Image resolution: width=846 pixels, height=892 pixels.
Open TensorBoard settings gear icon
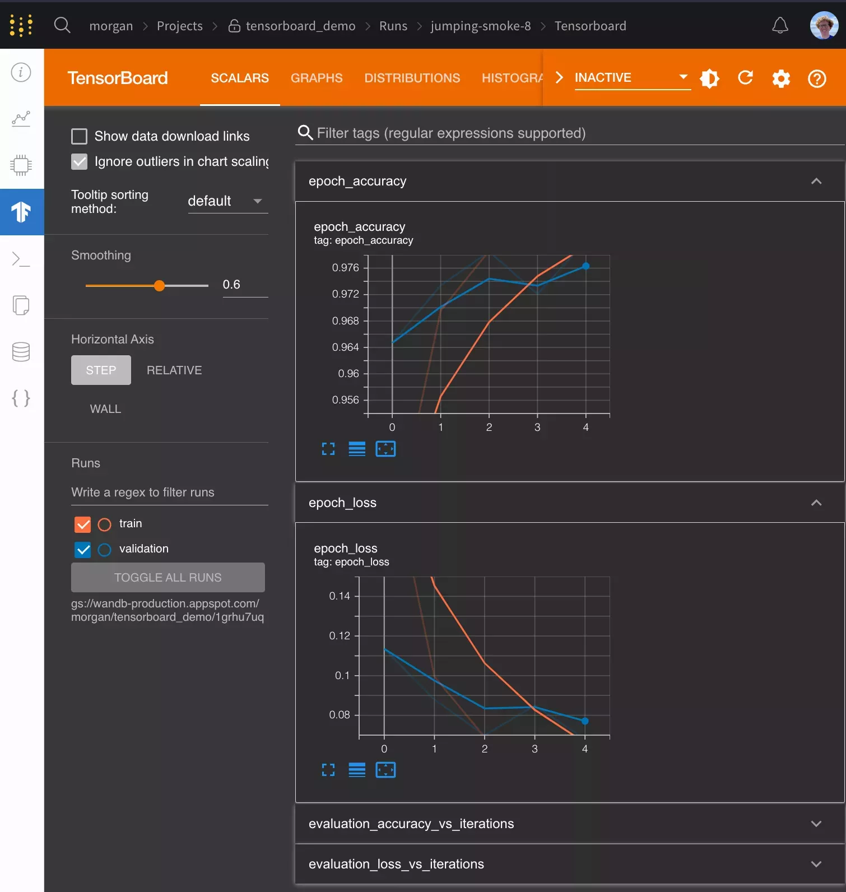(781, 78)
